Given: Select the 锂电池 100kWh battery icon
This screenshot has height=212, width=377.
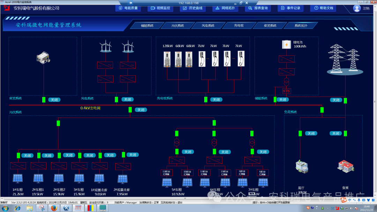Looking at the screenshot, I should point(286,44).
